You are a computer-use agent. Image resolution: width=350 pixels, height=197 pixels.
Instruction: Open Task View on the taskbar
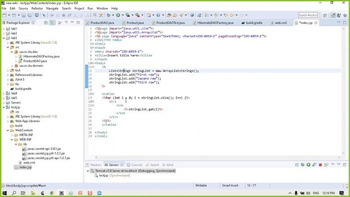pos(23,193)
